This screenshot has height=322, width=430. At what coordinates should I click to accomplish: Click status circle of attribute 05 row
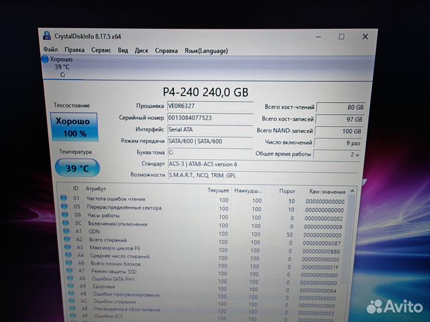tap(64, 206)
